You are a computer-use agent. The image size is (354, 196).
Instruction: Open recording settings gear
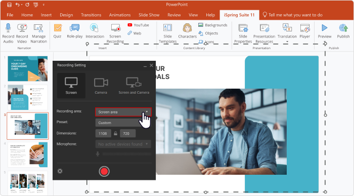point(60,171)
